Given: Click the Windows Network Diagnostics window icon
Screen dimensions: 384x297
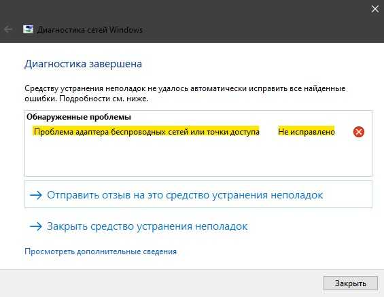Looking at the screenshot, I should coord(28,29).
